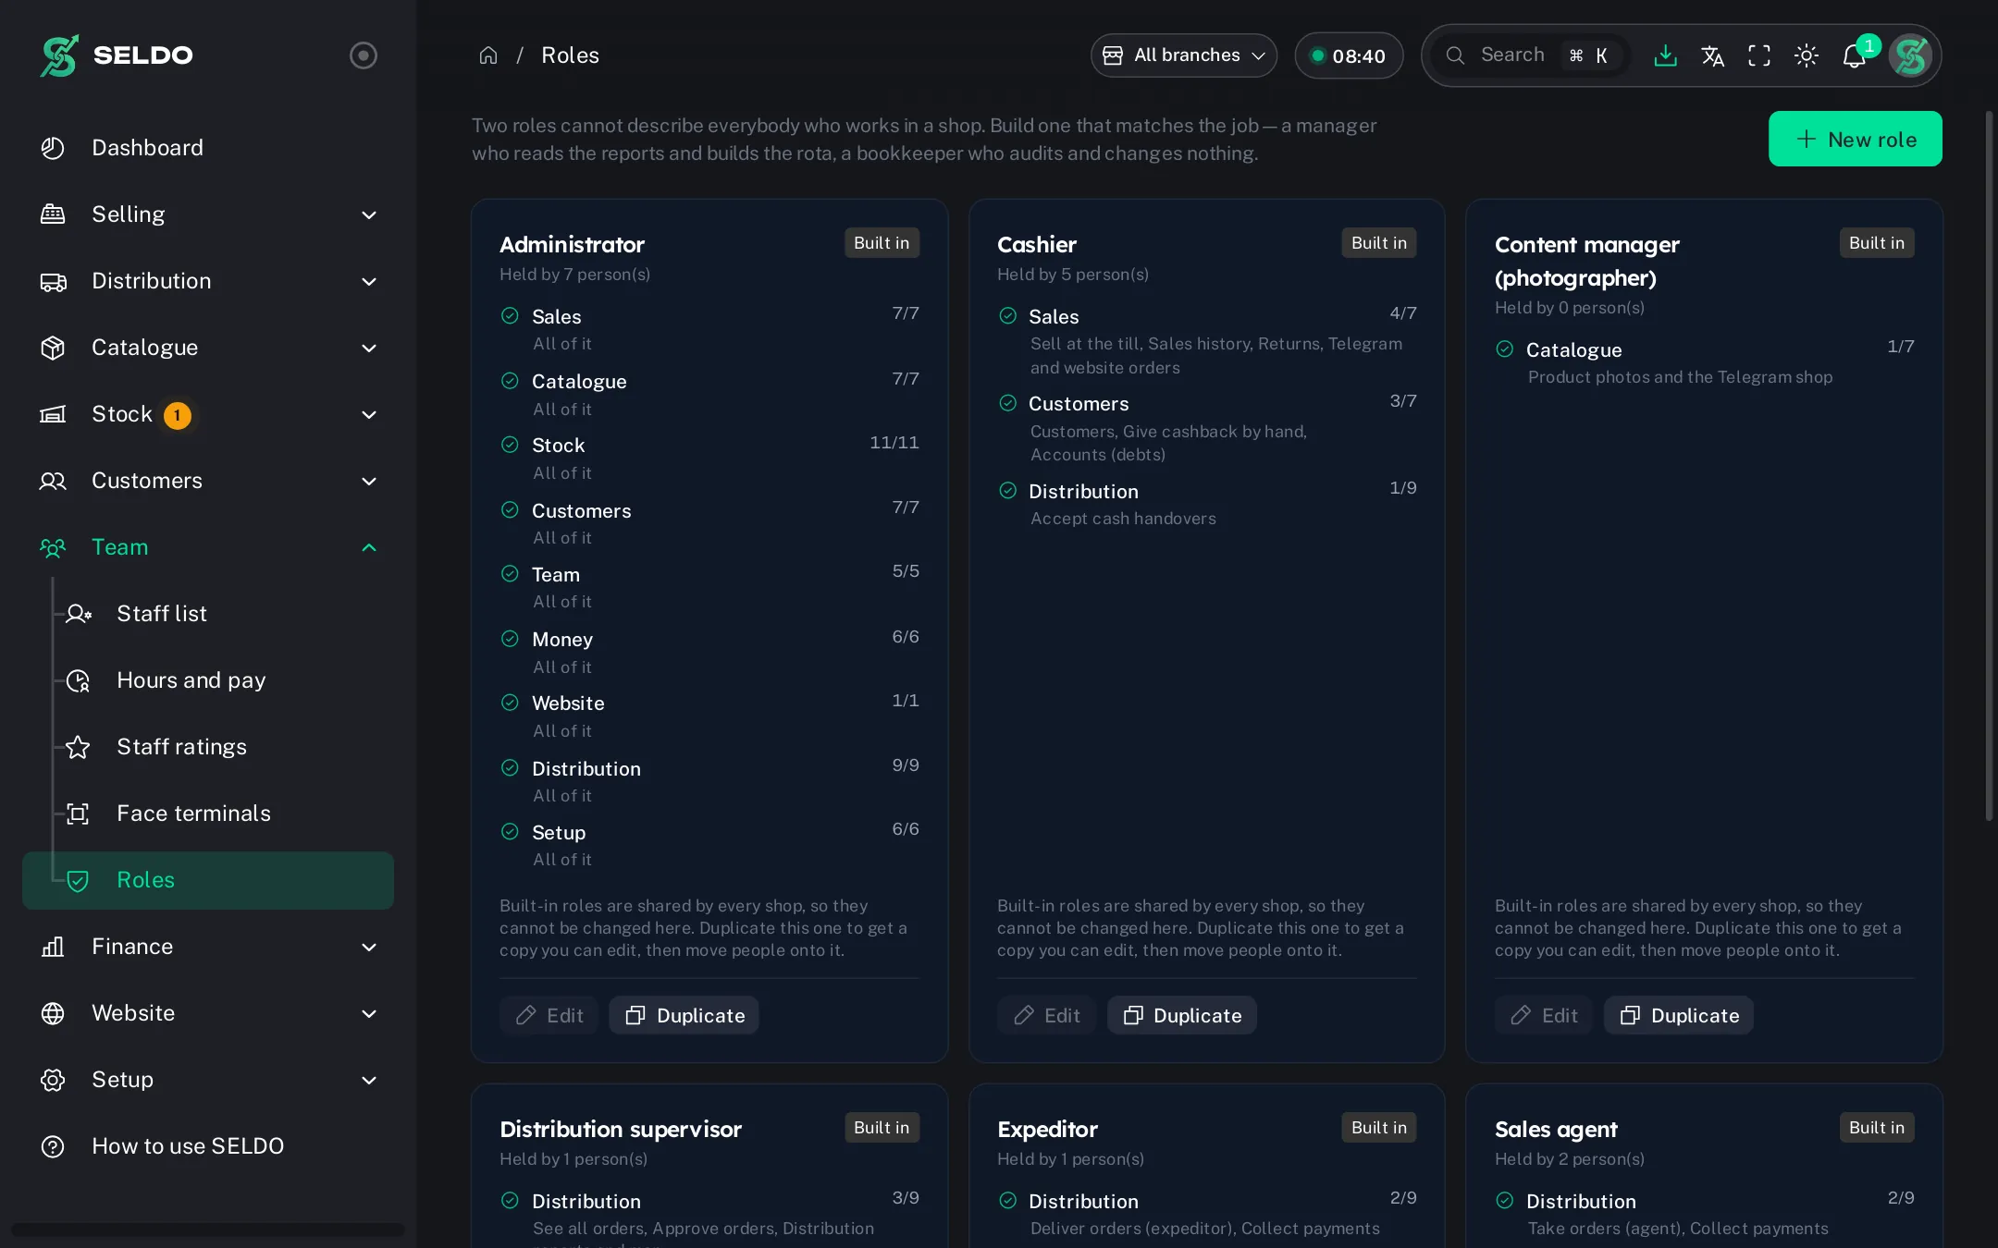1998x1248 pixels.
Task: Collapse the Team menu chevron
Action: click(368, 547)
